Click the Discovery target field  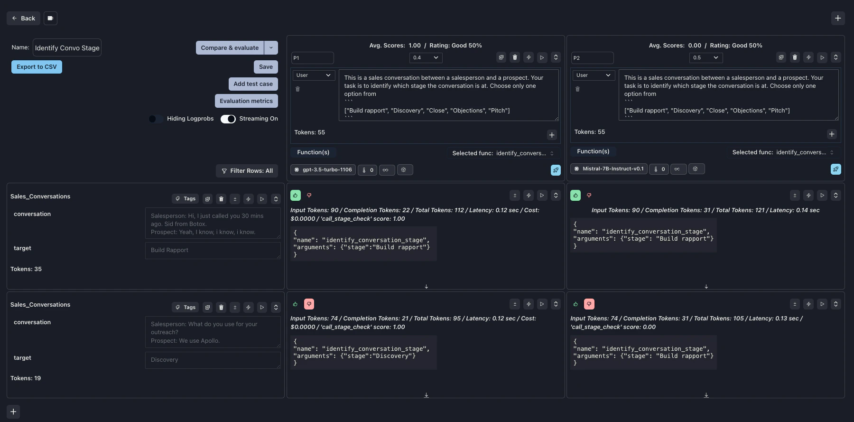coord(213,360)
